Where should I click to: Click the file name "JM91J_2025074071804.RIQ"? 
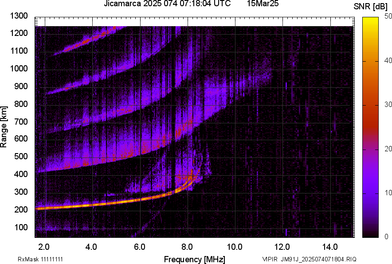[x=318, y=259]
